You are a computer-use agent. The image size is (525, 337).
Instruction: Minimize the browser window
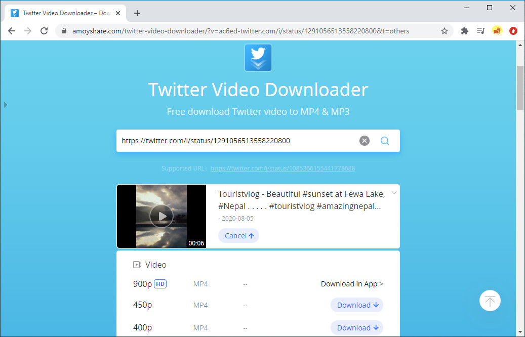coord(466,8)
